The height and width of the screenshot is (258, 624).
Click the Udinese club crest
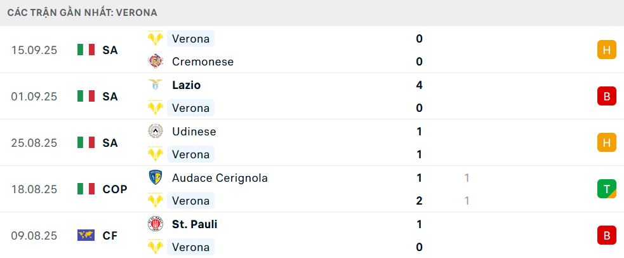(x=155, y=132)
